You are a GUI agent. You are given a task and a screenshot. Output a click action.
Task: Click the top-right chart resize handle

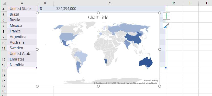[x=160, y=13]
